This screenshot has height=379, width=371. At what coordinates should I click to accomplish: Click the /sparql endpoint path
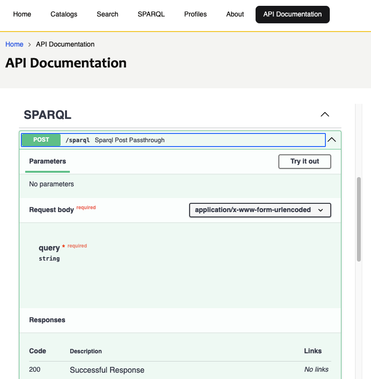pyautogui.click(x=78, y=140)
